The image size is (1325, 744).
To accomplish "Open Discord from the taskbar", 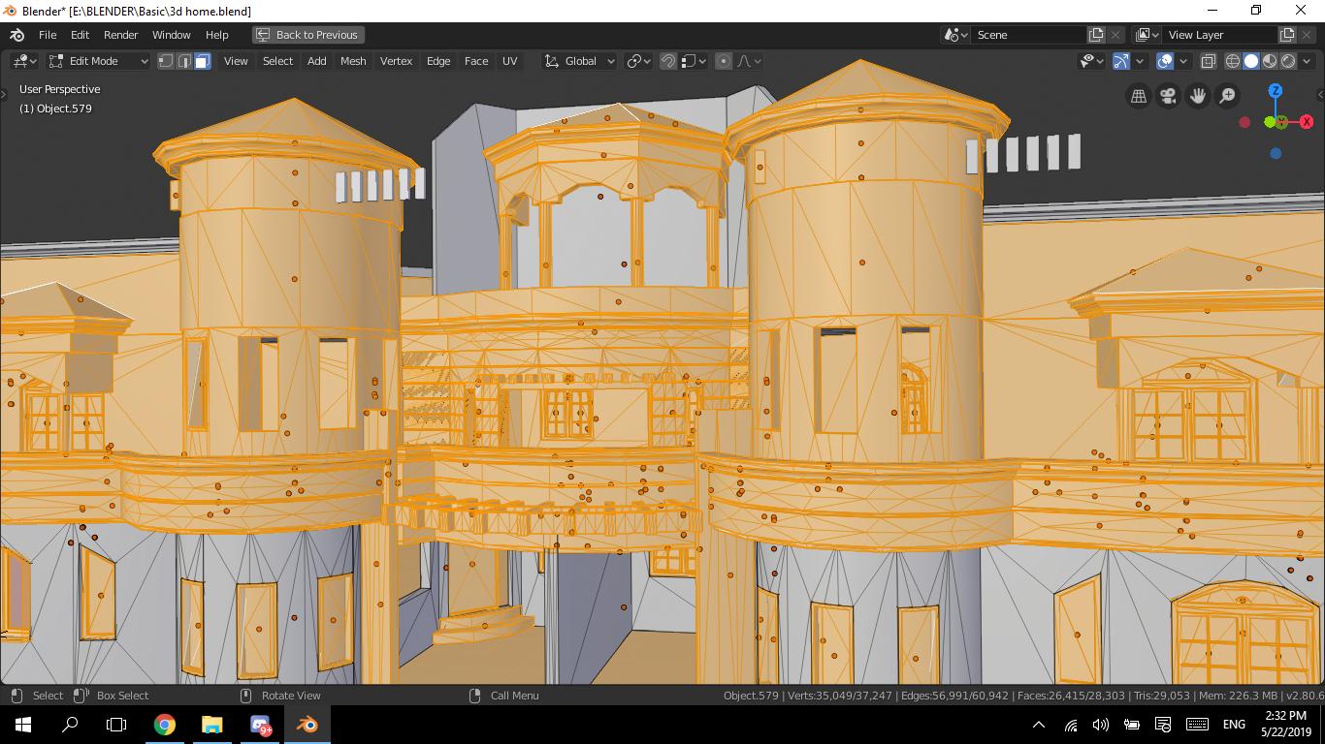I will point(260,724).
